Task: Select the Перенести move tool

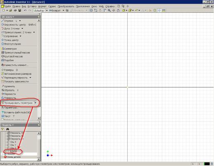Action: pyautogui.click(x=9, y=94)
